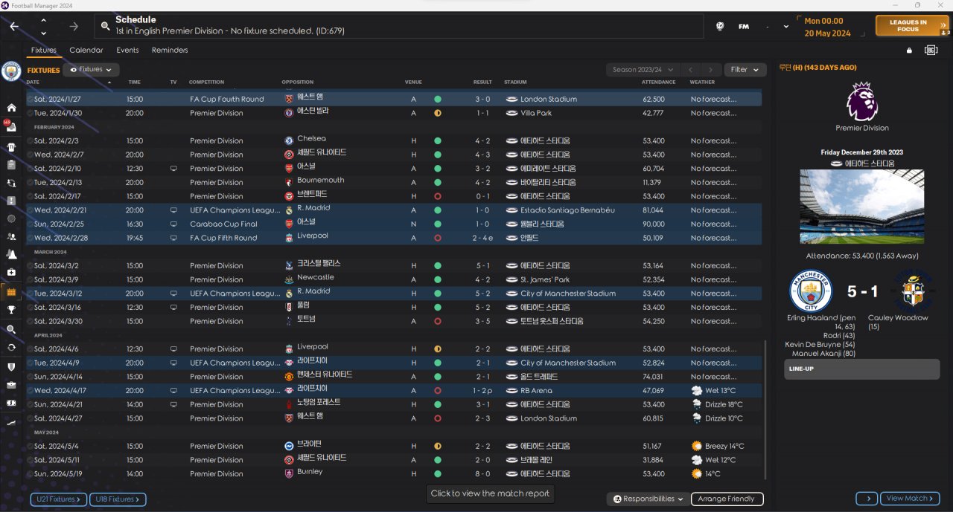Click the TV icon on the 2024/2/10 fixture
The height and width of the screenshot is (512, 953).
[x=173, y=169]
